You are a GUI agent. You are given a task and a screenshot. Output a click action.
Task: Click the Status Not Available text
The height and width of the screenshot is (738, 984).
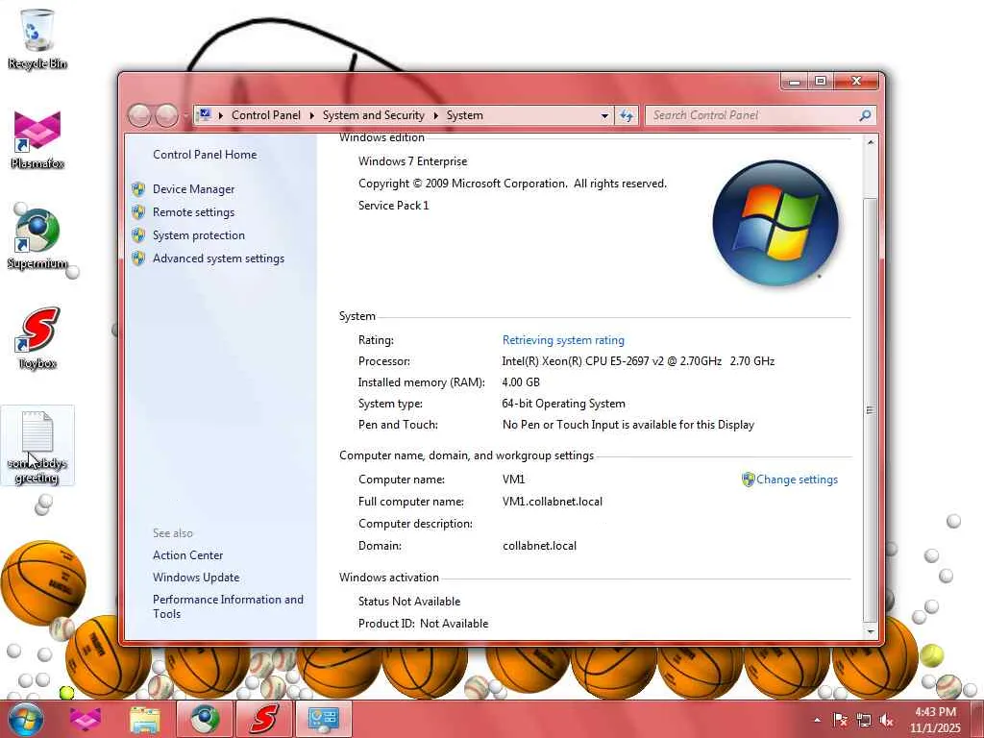409,602
